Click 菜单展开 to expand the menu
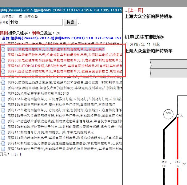The width and height of the screenshot is (187, 185). click(8, 16)
